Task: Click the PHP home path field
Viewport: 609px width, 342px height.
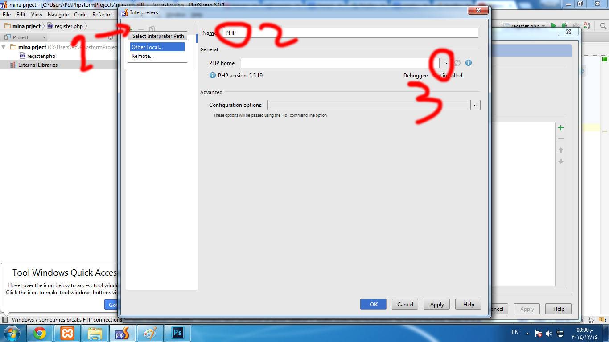Action: coord(340,63)
